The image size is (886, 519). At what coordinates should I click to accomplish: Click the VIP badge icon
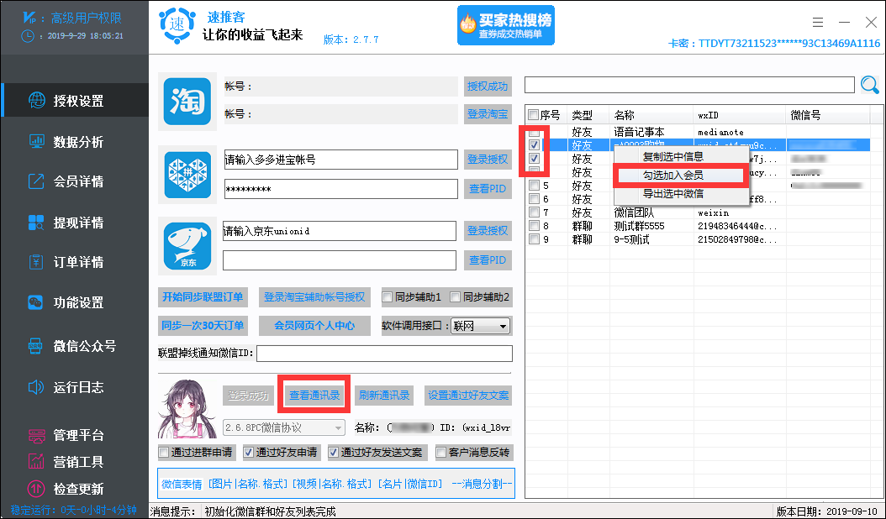[30, 18]
